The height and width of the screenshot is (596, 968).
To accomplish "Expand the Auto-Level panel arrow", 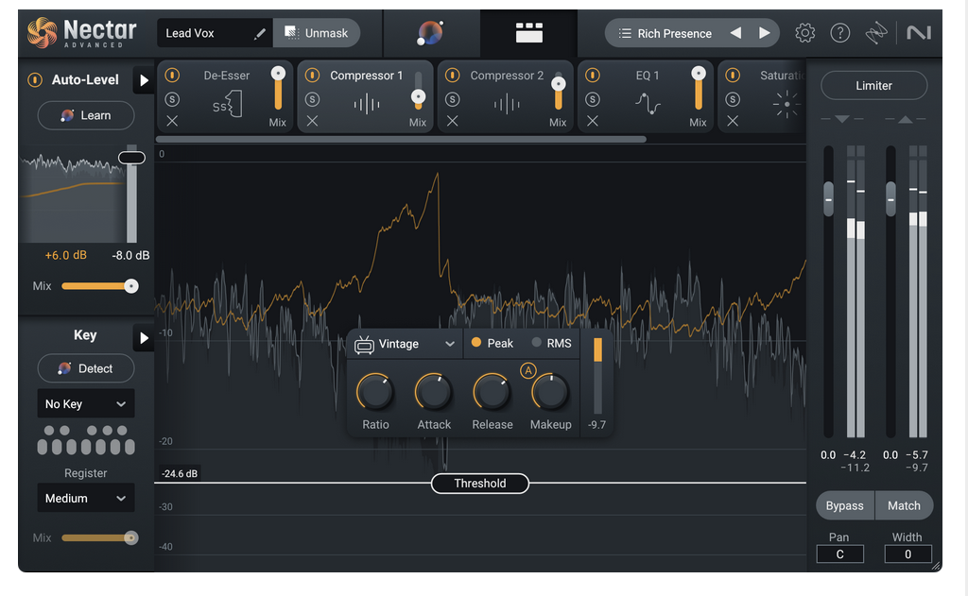I will [144, 80].
